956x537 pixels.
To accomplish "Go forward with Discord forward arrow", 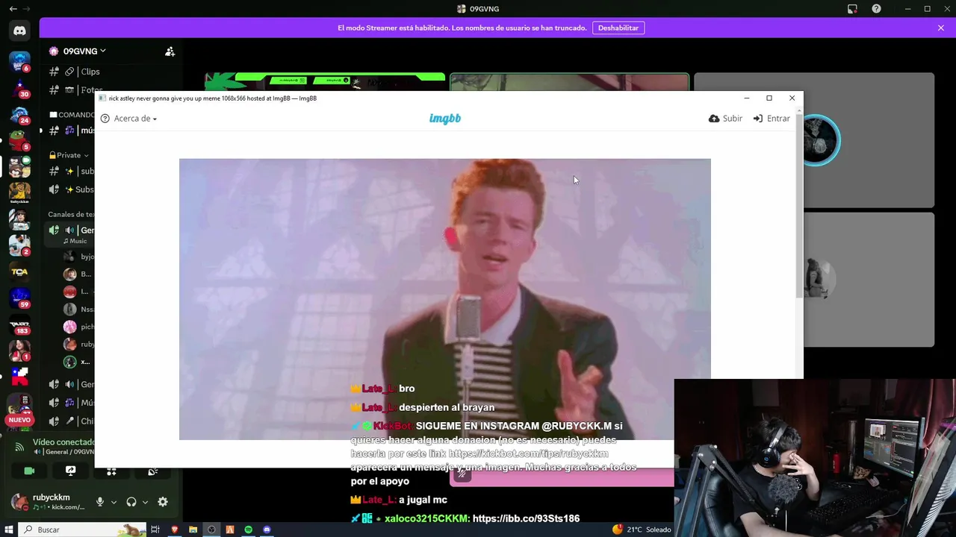I will click(x=27, y=9).
